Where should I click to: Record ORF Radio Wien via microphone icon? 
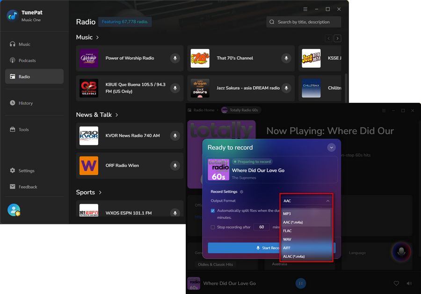click(175, 165)
